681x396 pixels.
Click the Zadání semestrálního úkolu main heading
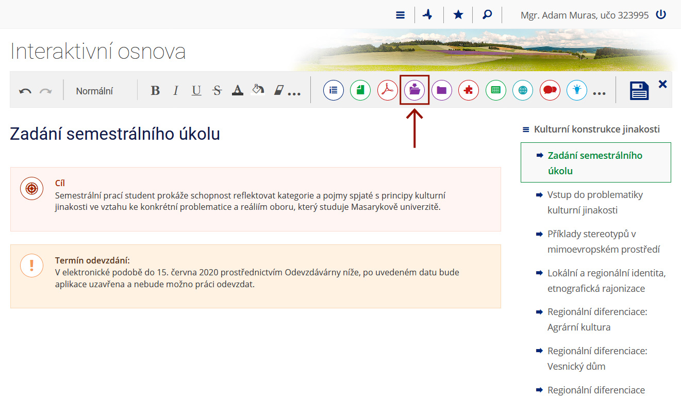pos(115,134)
